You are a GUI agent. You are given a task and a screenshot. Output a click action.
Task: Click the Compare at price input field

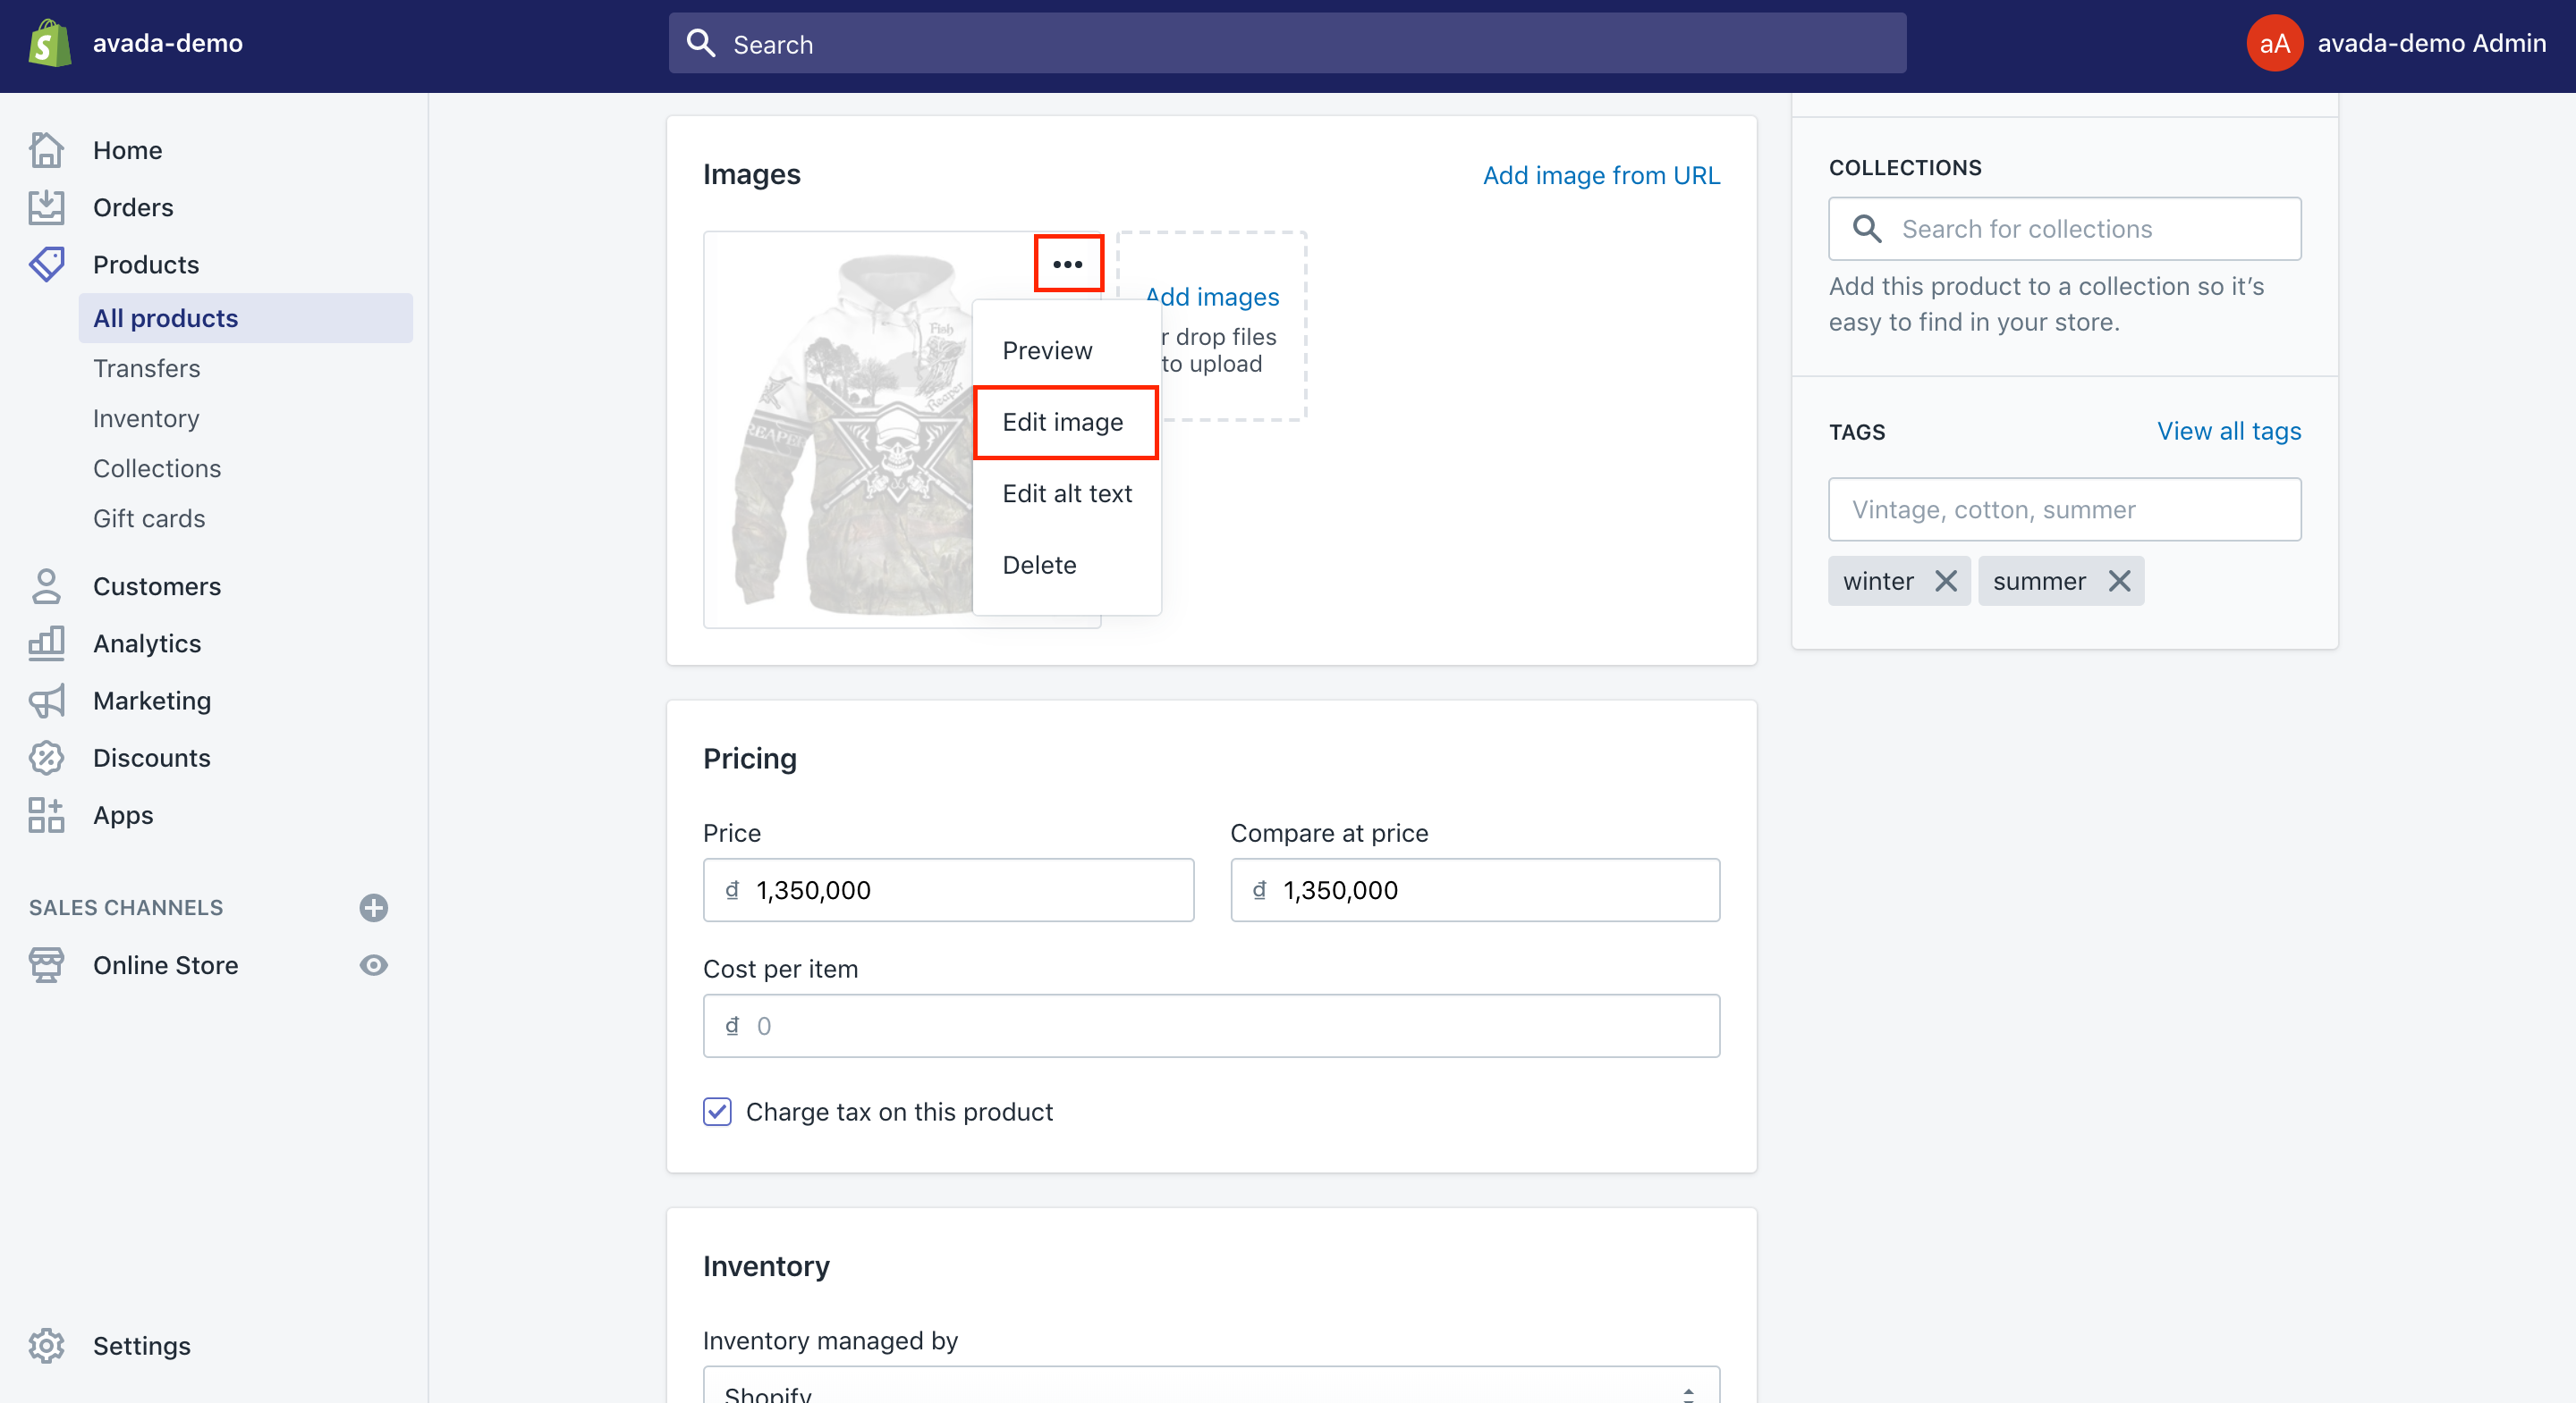tap(1477, 892)
